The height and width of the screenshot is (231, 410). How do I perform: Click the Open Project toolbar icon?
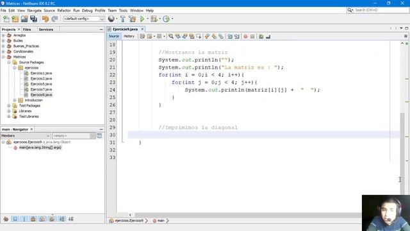click(24, 19)
